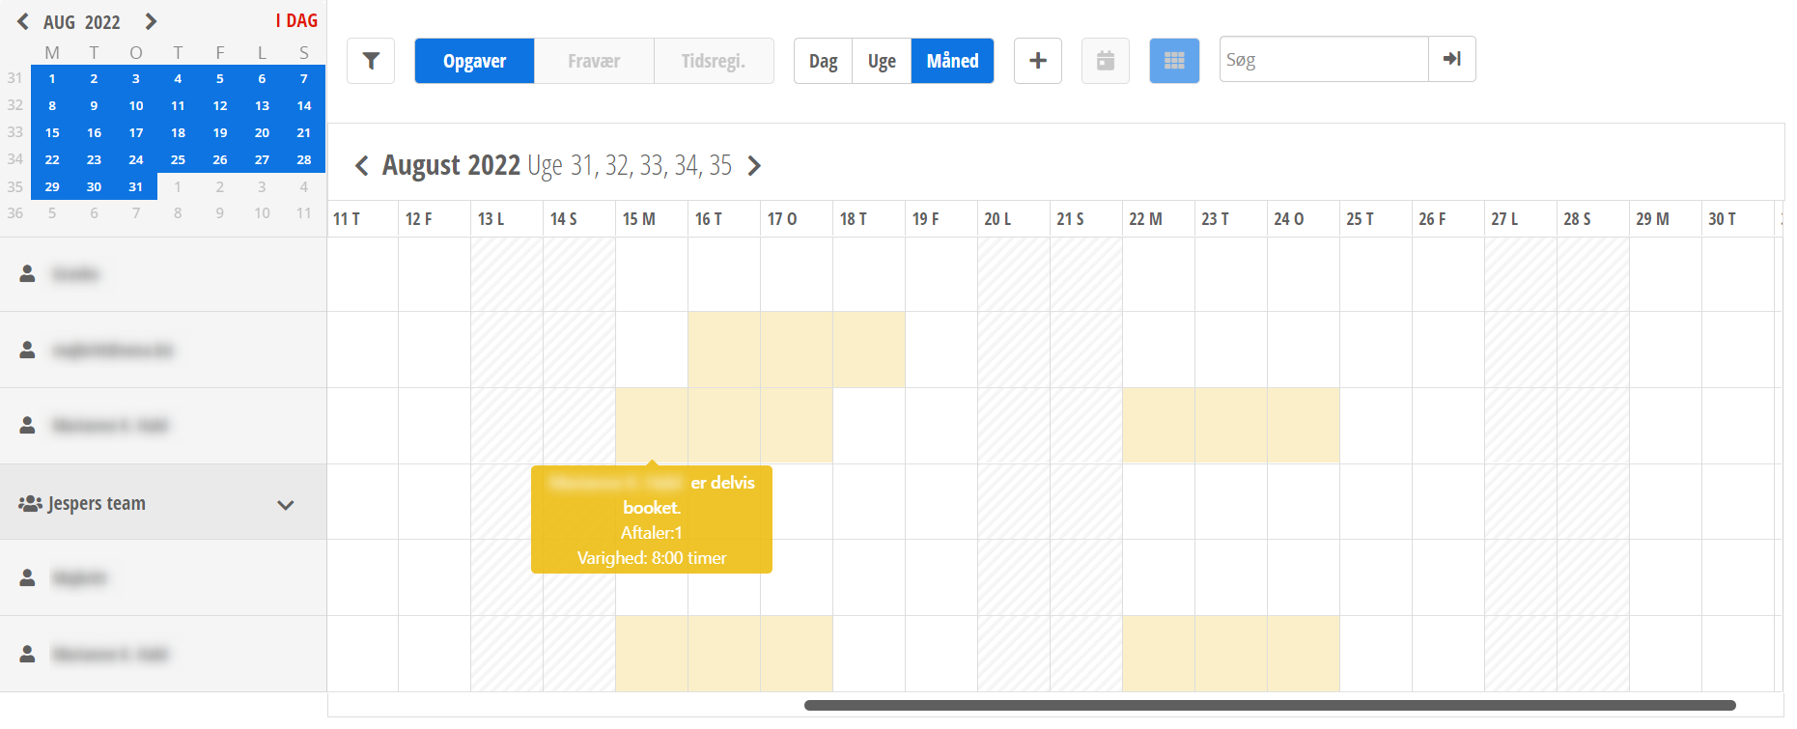Viewport: 1797px width, 729px height.
Task: Click the search submit arrow icon
Action: click(1452, 60)
